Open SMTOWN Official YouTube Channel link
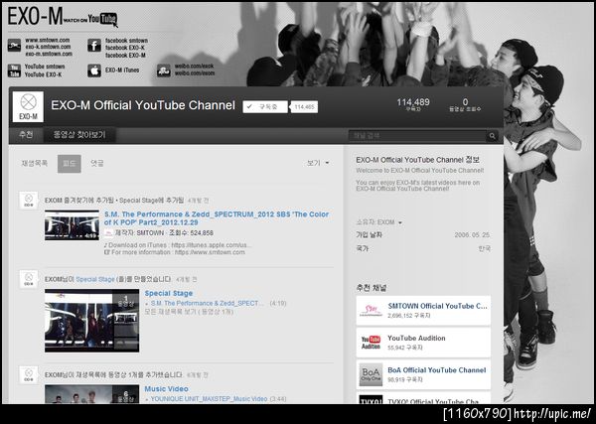This screenshot has width=596, height=424. 437,306
